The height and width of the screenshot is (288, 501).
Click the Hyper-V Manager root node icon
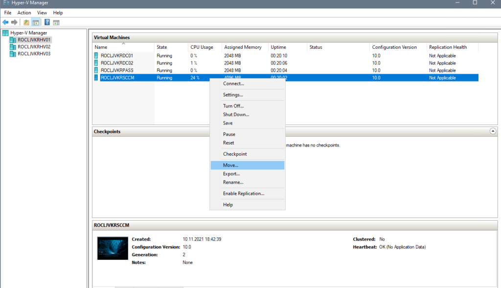point(5,33)
